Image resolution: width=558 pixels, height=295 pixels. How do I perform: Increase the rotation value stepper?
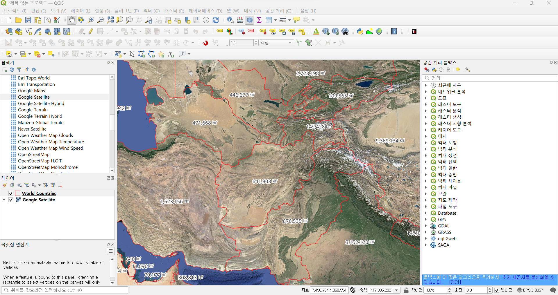click(490, 289)
